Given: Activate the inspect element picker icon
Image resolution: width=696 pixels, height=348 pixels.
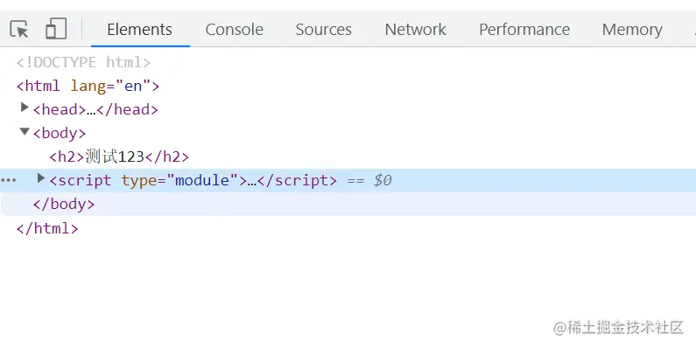Looking at the screenshot, I should pyautogui.click(x=19, y=29).
